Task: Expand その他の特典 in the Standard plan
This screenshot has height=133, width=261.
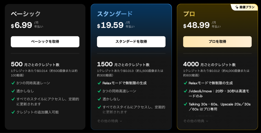Action: point(110,121)
